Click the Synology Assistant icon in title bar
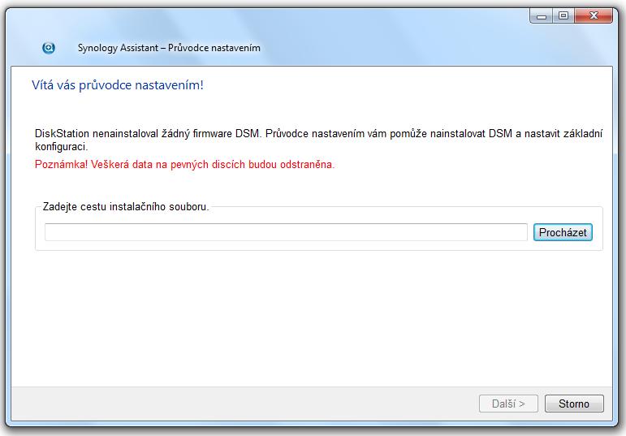This screenshot has width=626, height=436. coord(49,48)
